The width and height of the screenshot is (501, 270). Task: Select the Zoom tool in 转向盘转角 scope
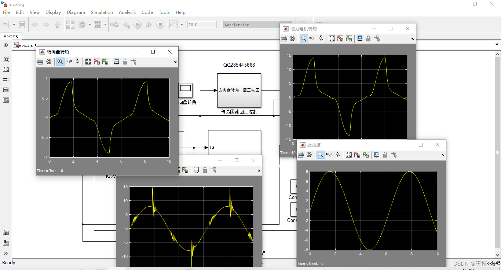60,62
